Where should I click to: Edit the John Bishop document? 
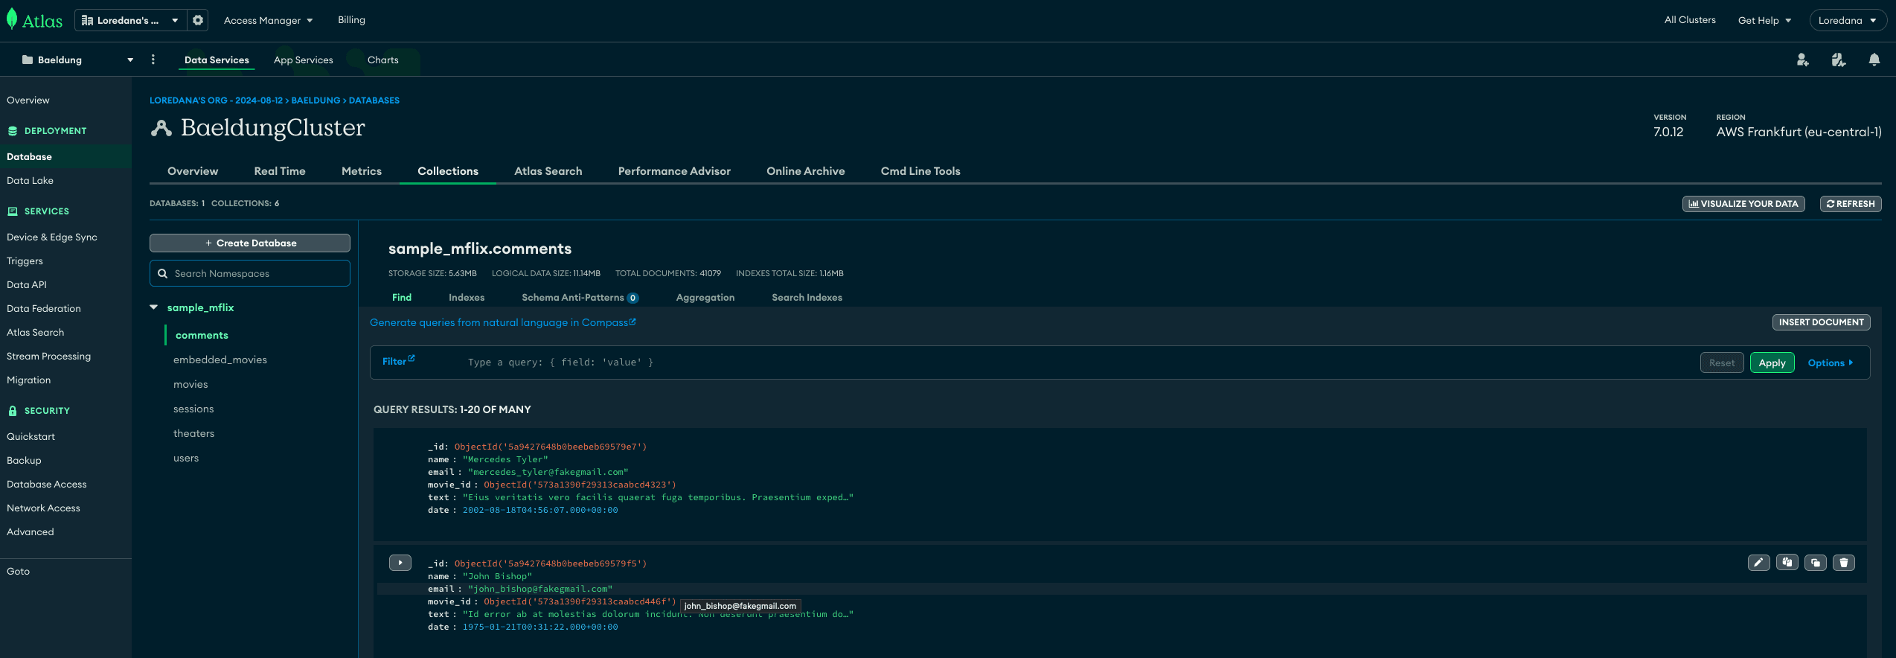1759,563
